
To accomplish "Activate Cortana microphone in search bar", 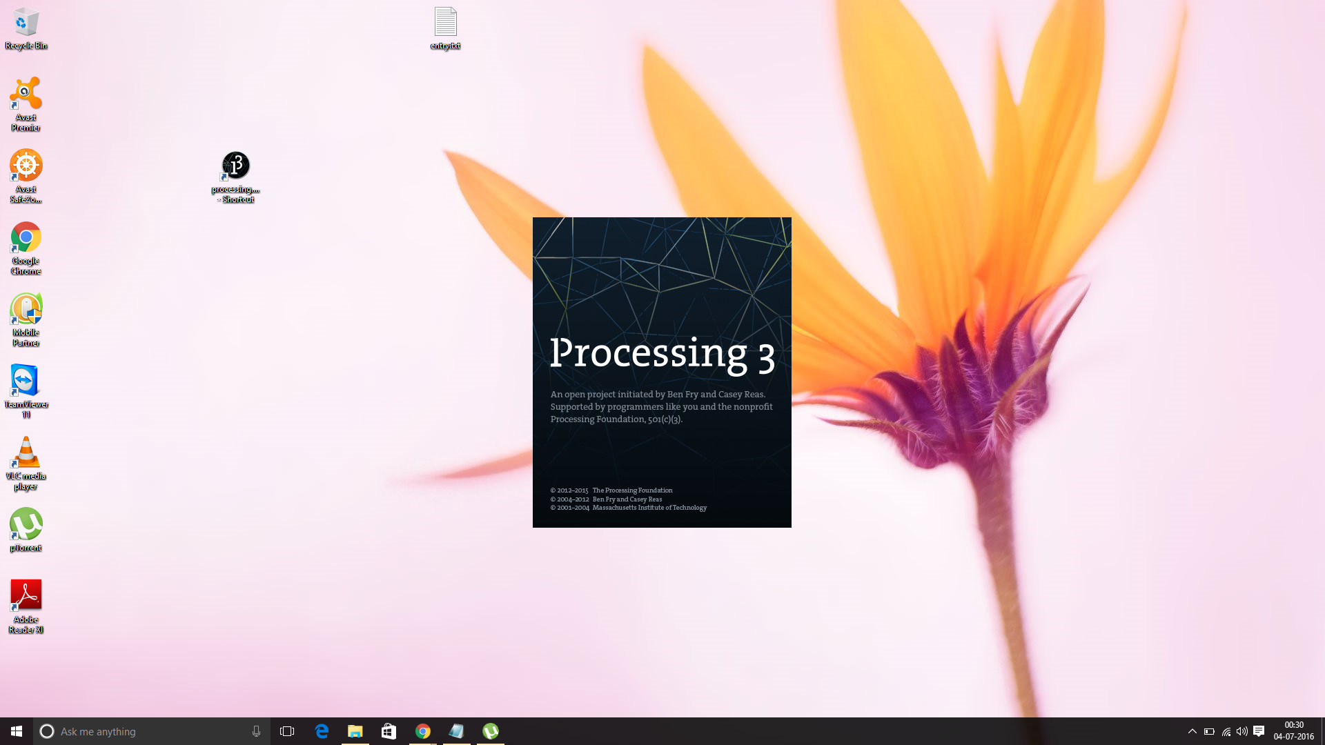I will tap(256, 731).
